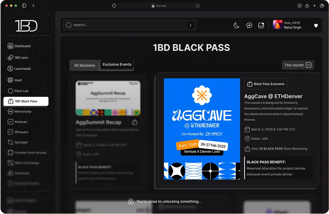This screenshot has width=329, height=214.
Task: Open the chat messages icon
Action: coord(249,25)
